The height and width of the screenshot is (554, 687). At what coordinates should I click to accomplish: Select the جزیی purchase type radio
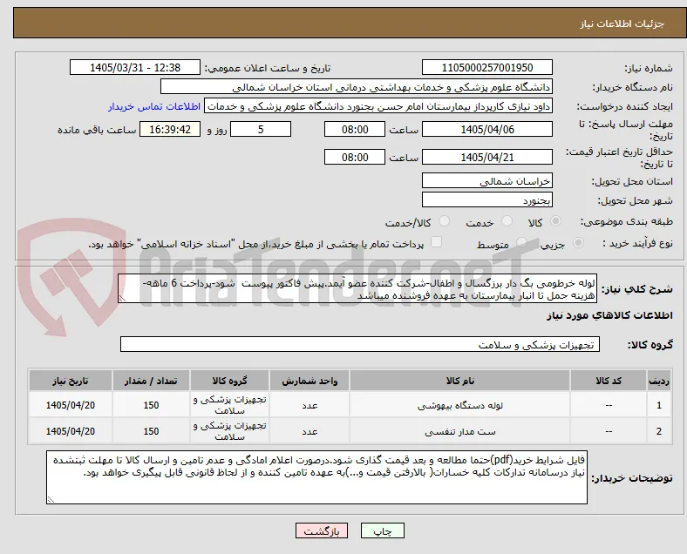(x=578, y=243)
